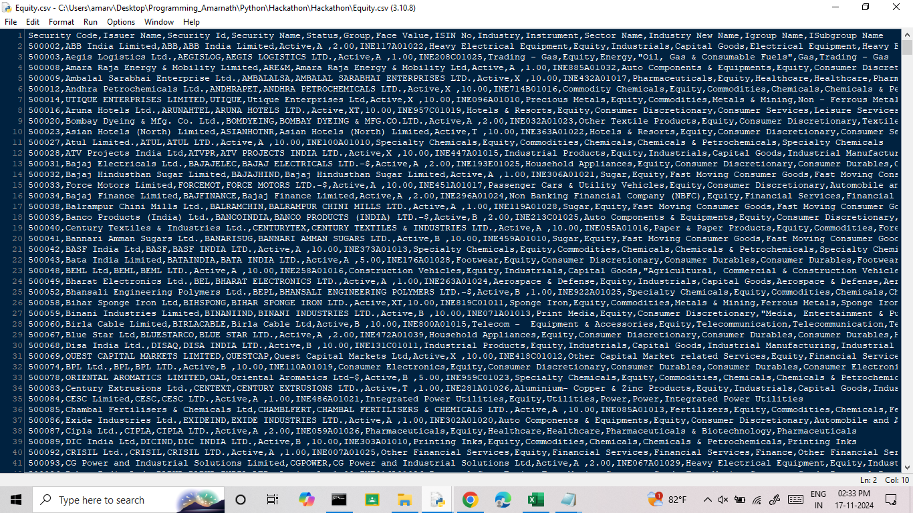The height and width of the screenshot is (513, 913).
Task: Click the '500031,Bajaj Electricals Ltd.' row
Action: tap(464, 164)
